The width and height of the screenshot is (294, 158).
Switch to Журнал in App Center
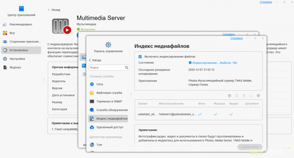(15, 67)
